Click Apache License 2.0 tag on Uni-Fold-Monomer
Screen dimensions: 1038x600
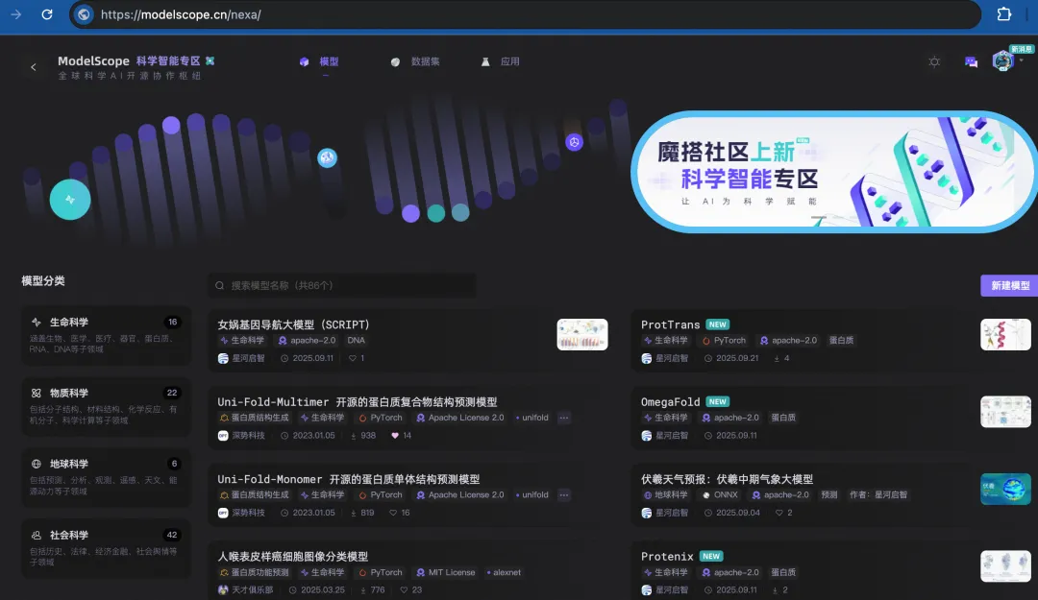pos(460,495)
